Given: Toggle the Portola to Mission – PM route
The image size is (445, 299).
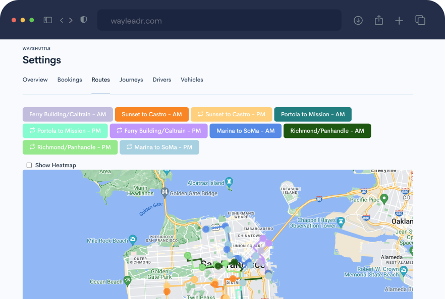Looking at the screenshot, I should coord(65,130).
